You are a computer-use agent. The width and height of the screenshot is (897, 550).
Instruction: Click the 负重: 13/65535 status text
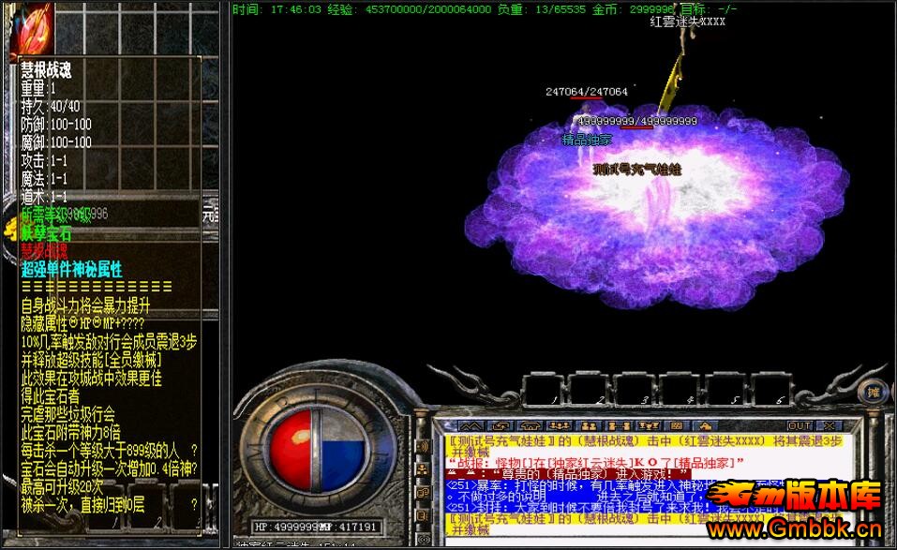(x=541, y=9)
